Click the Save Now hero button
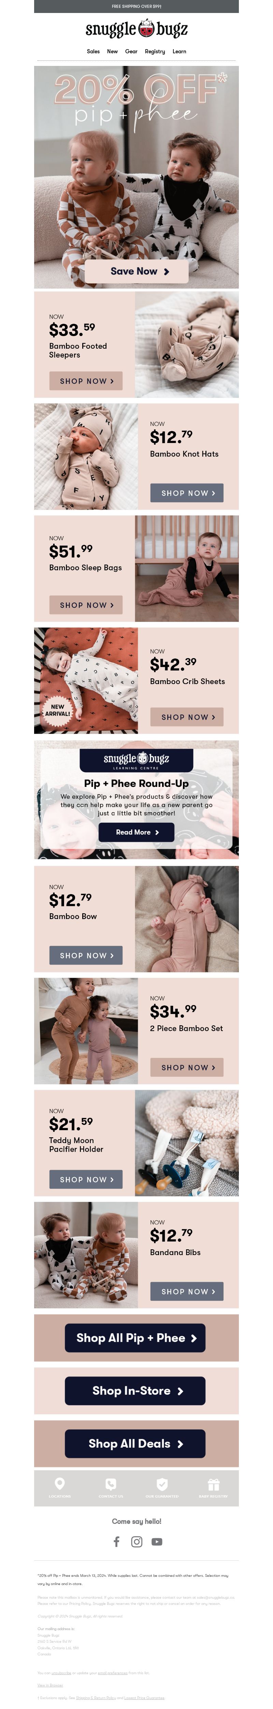The width and height of the screenshot is (273, 1709). pyautogui.click(x=136, y=272)
